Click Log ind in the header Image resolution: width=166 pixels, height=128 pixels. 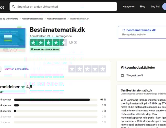[x=155, y=7]
